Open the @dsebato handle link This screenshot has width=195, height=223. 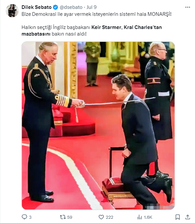[71, 7]
